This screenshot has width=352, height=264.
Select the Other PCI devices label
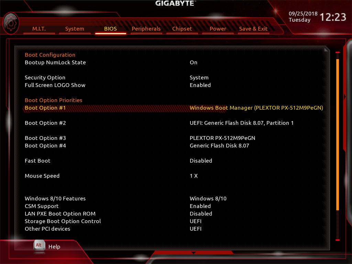pyautogui.click(x=47, y=229)
